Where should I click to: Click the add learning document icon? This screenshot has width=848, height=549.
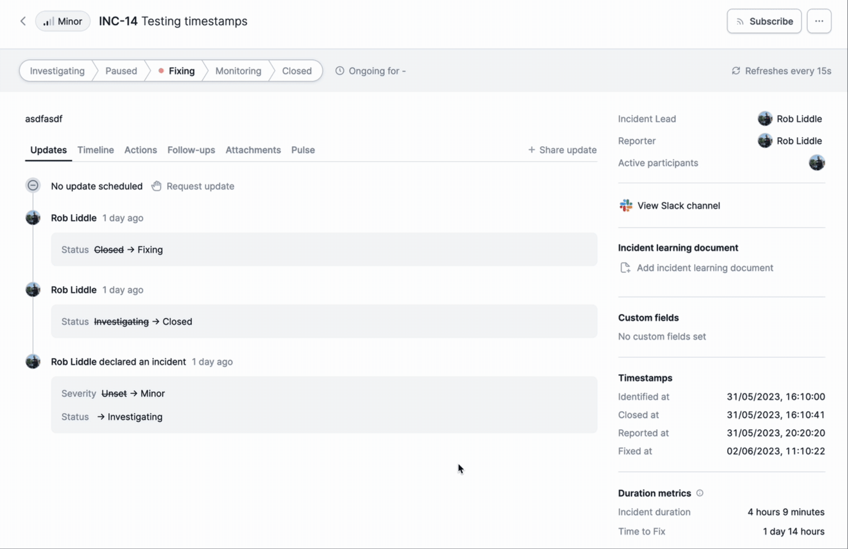(x=625, y=268)
